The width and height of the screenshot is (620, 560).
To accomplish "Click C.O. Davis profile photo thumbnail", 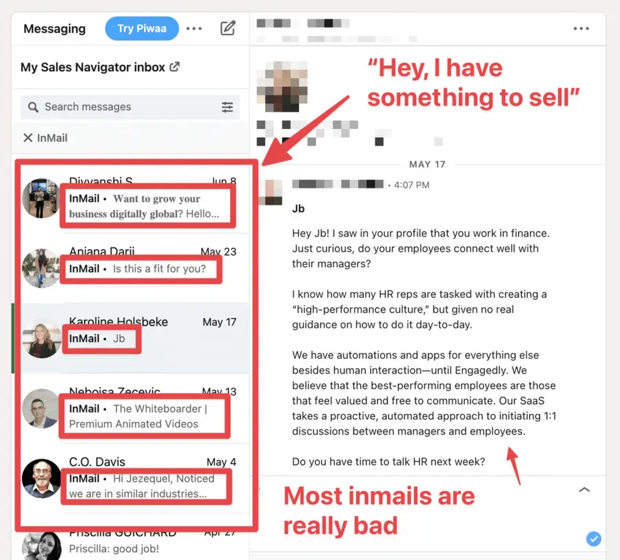I will coord(41,479).
